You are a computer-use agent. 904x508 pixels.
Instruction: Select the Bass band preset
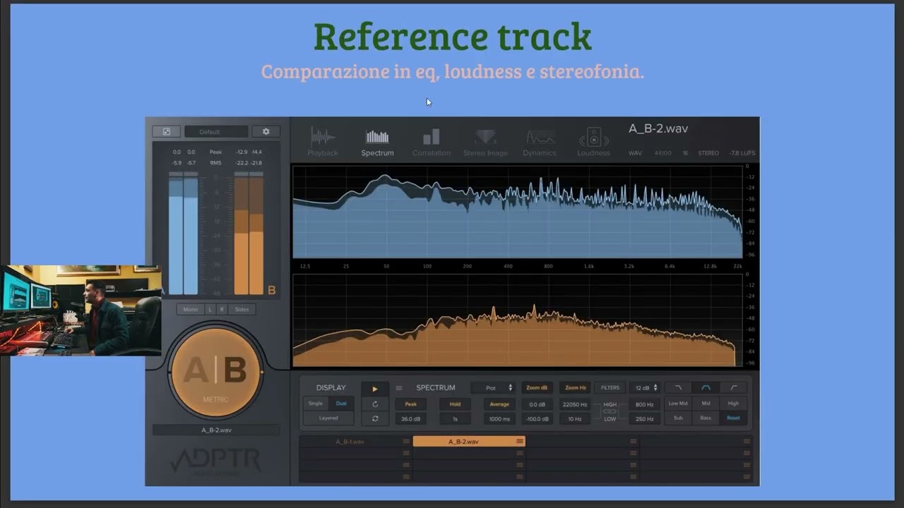pyautogui.click(x=706, y=418)
